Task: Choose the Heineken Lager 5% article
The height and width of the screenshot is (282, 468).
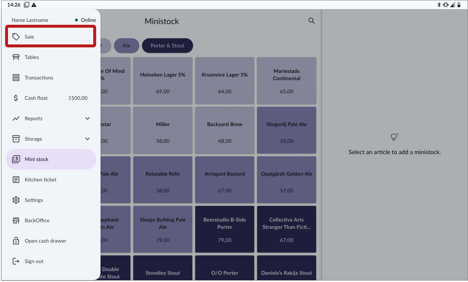Action: tap(163, 81)
